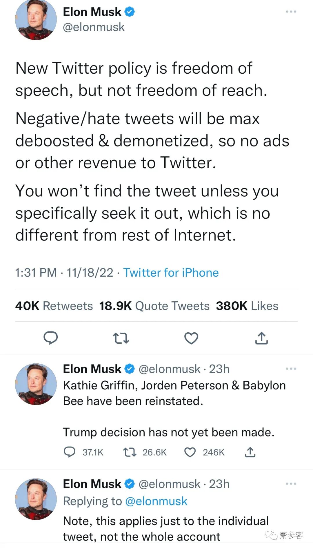Open options menu on Kathie Griffin tweet
The width and height of the screenshot is (313, 549).
[291, 369]
